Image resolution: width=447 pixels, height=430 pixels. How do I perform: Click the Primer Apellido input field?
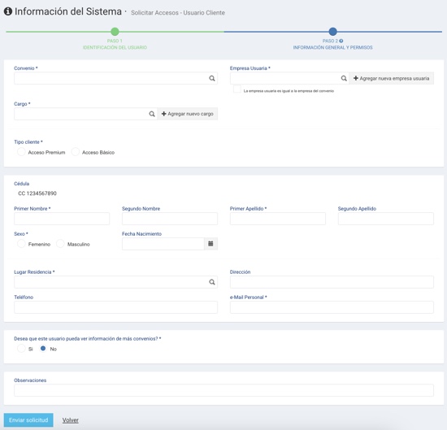point(278,219)
